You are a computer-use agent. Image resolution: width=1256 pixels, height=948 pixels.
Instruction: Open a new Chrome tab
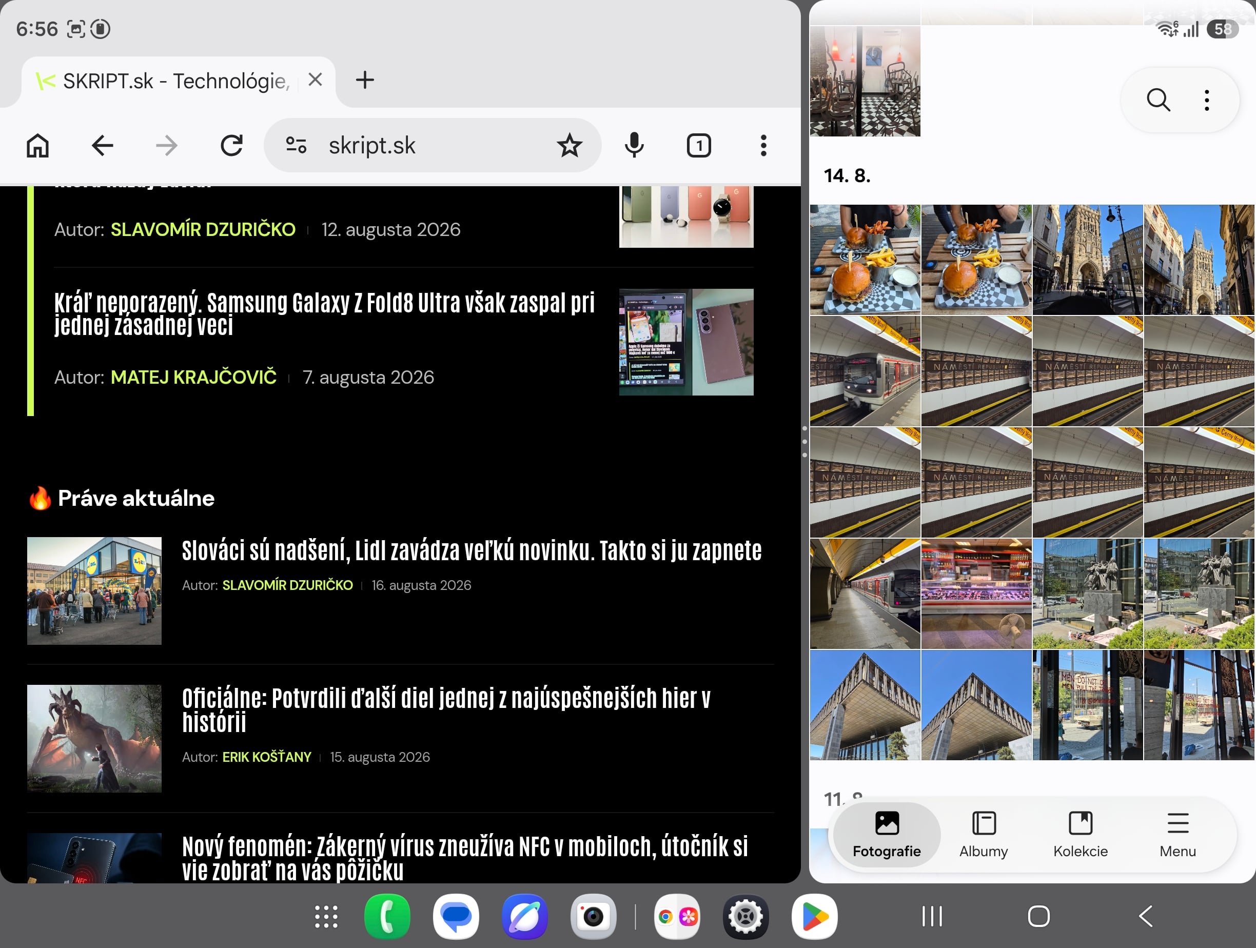point(365,80)
